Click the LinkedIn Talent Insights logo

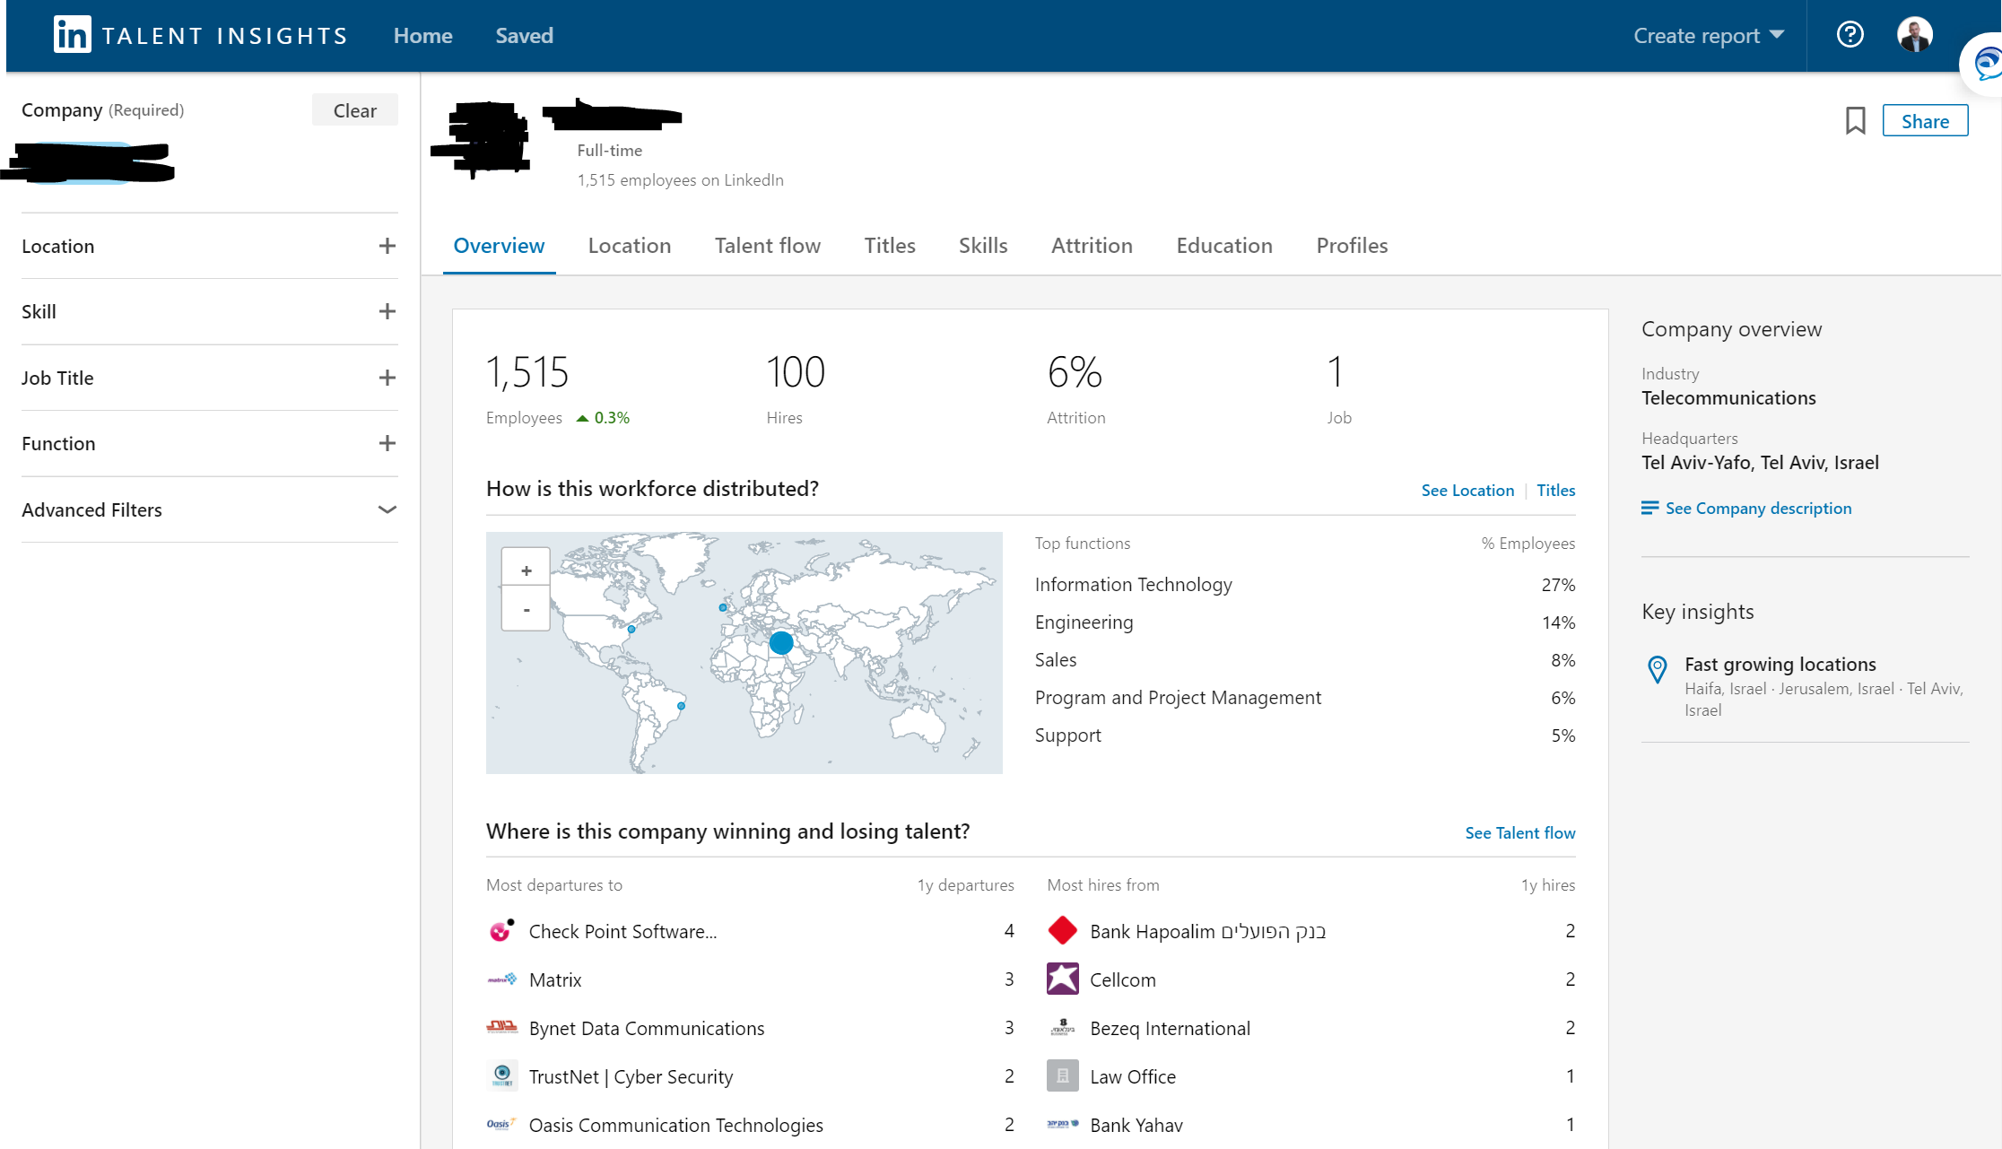click(200, 36)
